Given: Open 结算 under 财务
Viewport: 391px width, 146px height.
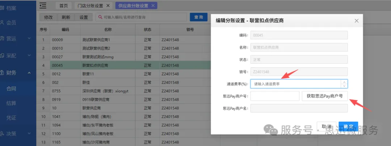Looking at the screenshot, I should coord(11,103).
